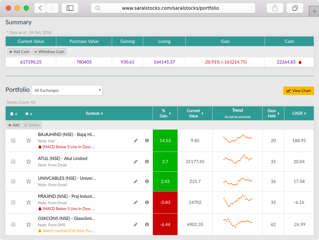
Task: Edit the UNIVCABLES row with pencil icon
Action: 136,181
